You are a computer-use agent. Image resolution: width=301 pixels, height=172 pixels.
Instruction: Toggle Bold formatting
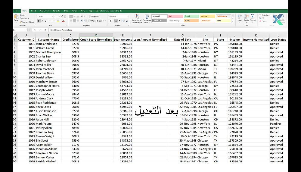pyautogui.click(x=39, y=21)
